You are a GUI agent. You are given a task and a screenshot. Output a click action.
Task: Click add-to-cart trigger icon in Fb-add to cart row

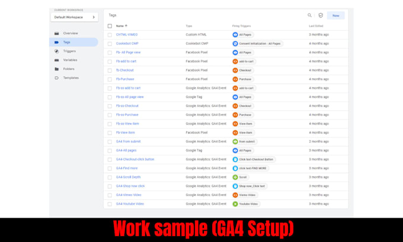235,62
